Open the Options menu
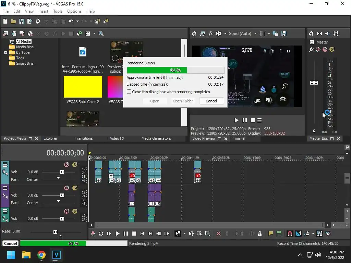The image size is (351, 263). click(x=74, y=11)
